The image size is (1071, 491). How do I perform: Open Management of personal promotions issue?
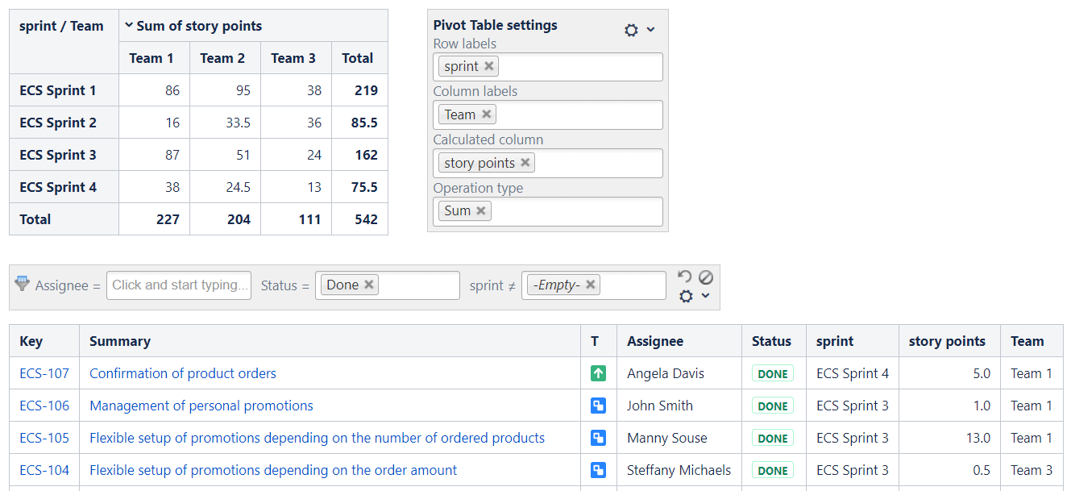click(x=201, y=406)
